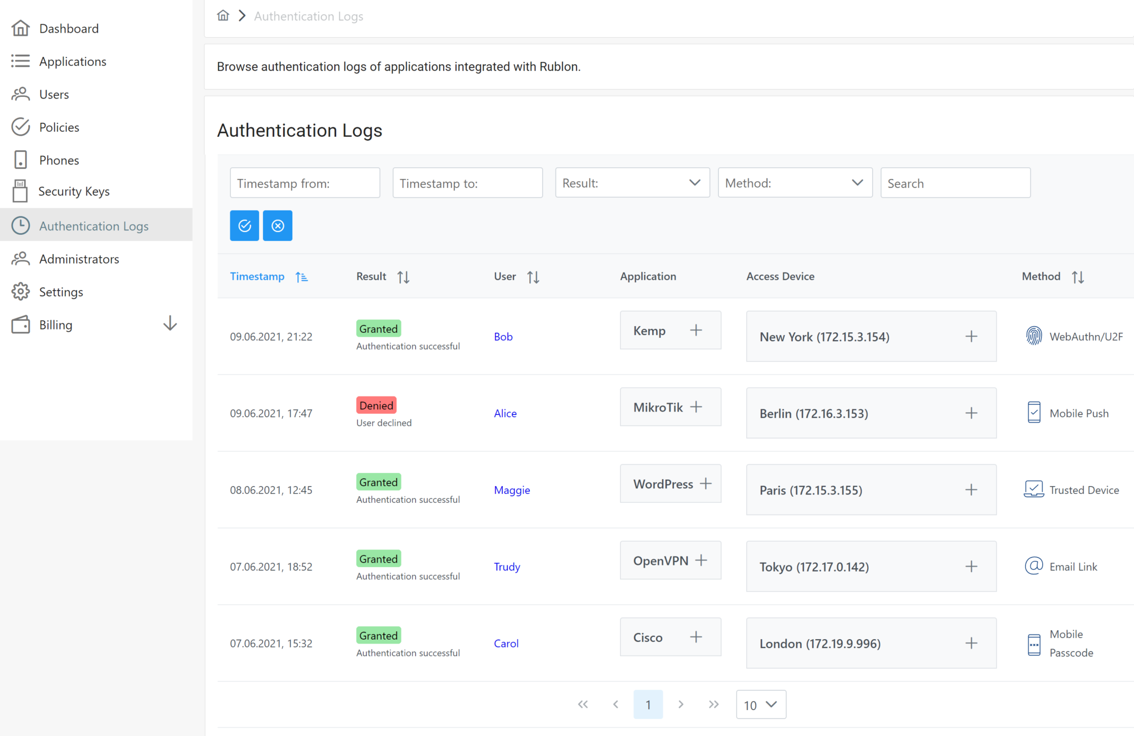The height and width of the screenshot is (736, 1134).
Task: Open user Trudy's profile link
Action: click(507, 567)
